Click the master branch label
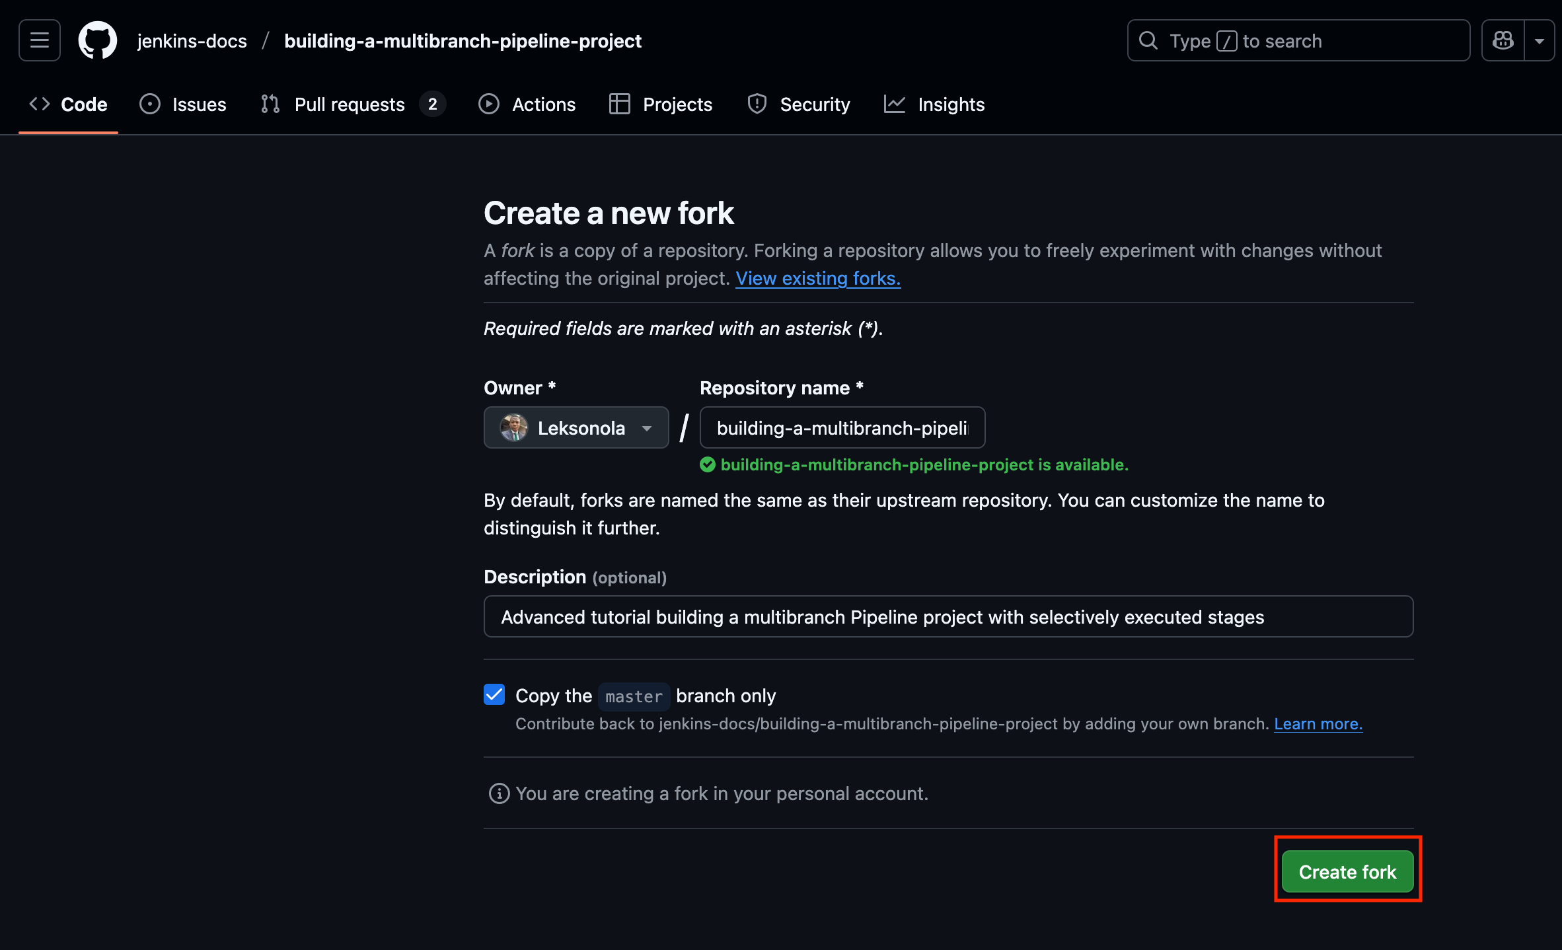The image size is (1562, 950). pyautogui.click(x=634, y=696)
